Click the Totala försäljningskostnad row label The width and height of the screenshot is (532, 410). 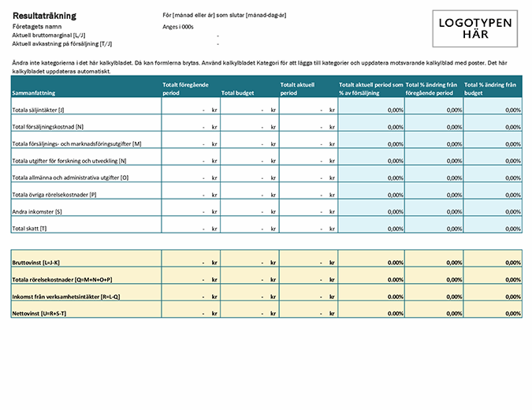pyautogui.click(x=48, y=127)
